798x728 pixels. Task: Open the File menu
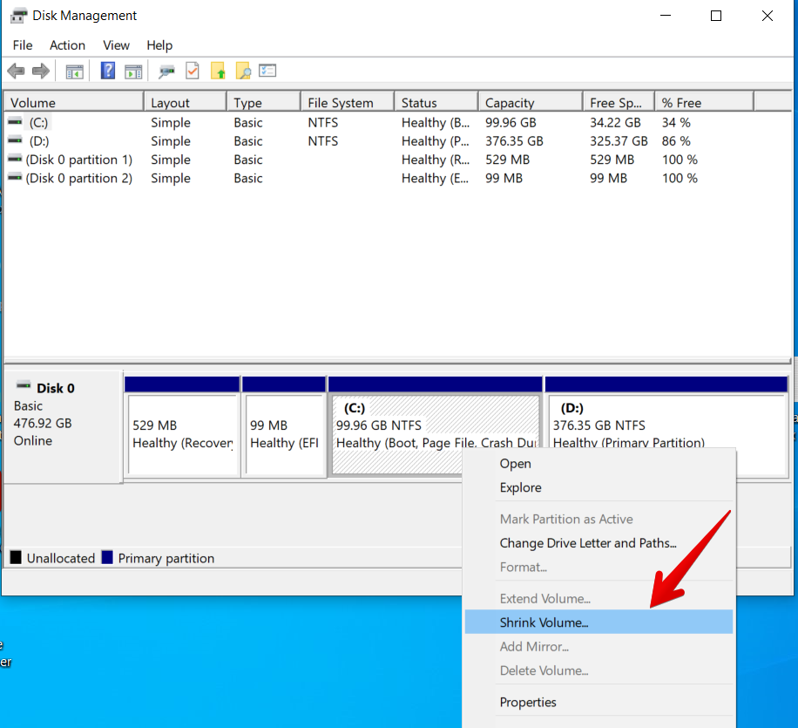(23, 45)
